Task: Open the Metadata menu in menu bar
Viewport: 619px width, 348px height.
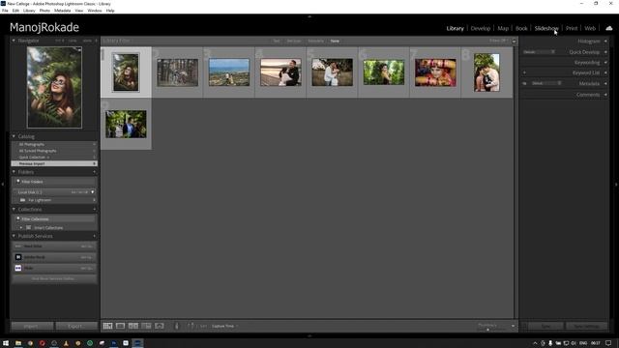Action: point(62,11)
